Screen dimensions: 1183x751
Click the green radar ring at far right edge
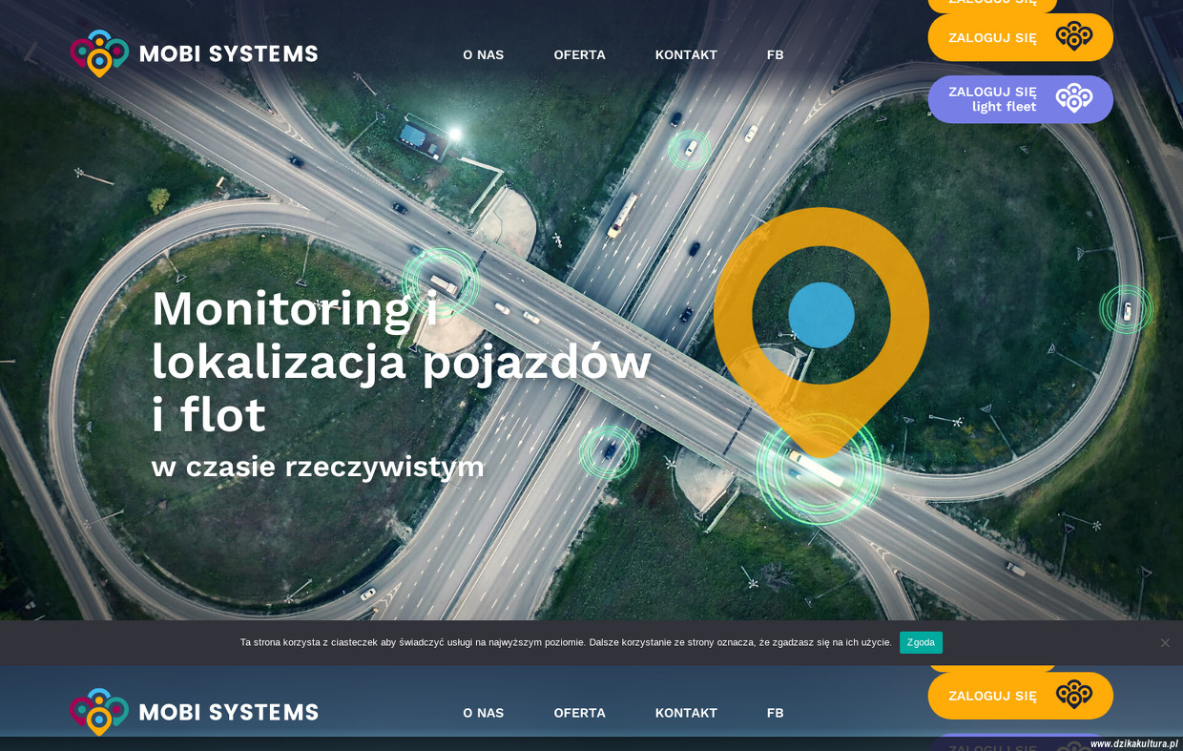pos(1126,309)
